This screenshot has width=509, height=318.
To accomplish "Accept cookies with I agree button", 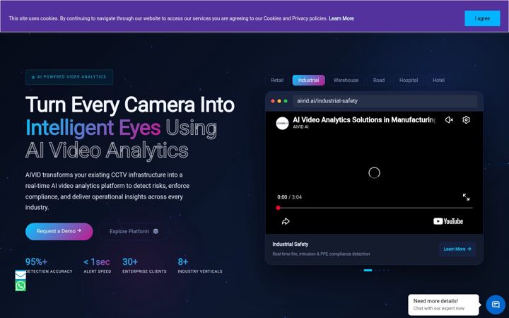I will 482,18.
